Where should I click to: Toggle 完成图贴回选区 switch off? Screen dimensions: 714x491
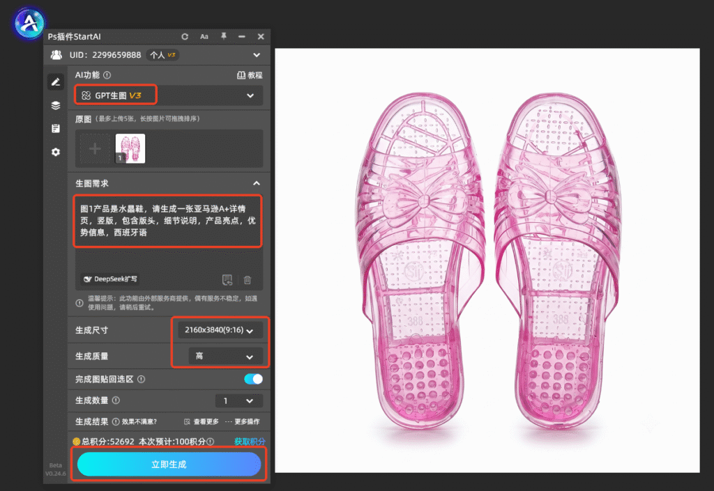(x=254, y=379)
